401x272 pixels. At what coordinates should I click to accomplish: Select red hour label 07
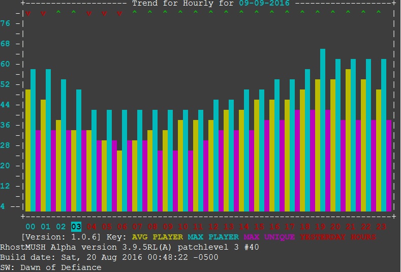point(137,227)
